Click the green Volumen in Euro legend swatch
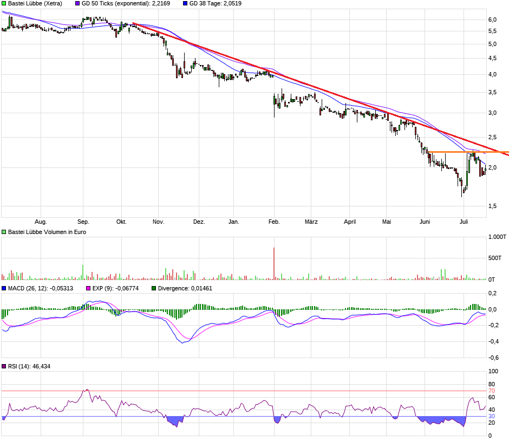The image size is (509, 441). click(x=4, y=232)
